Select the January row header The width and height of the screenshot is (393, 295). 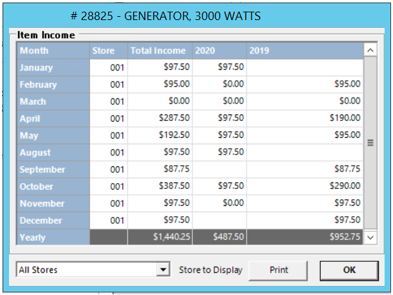53,67
